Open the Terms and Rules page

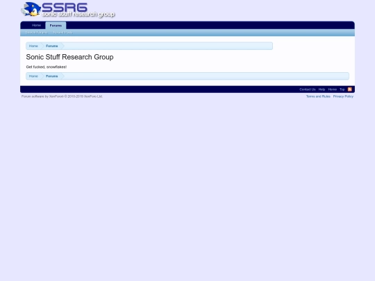(318, 96)
